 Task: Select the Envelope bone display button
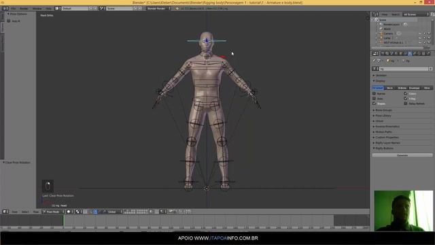(414, 88)
